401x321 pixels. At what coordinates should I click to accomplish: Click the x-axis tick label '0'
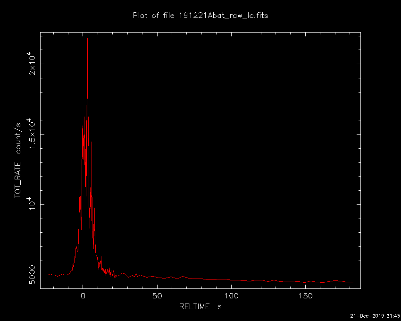[x=83, y=296]
